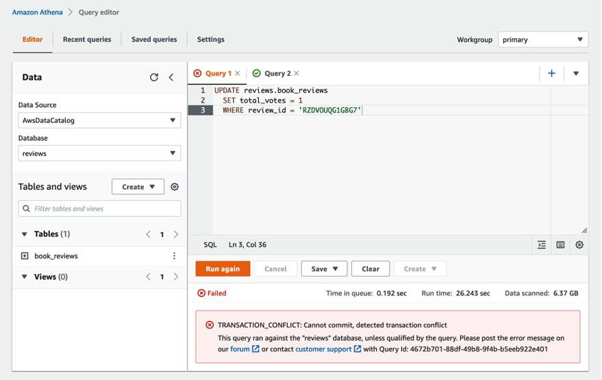Collapse the Data side panel
This screenshot has height=380, width=602.
(x=171, y=77)
